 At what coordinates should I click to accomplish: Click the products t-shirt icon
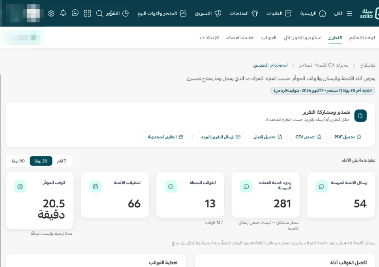pyautogui.click(x=255, y=13)
